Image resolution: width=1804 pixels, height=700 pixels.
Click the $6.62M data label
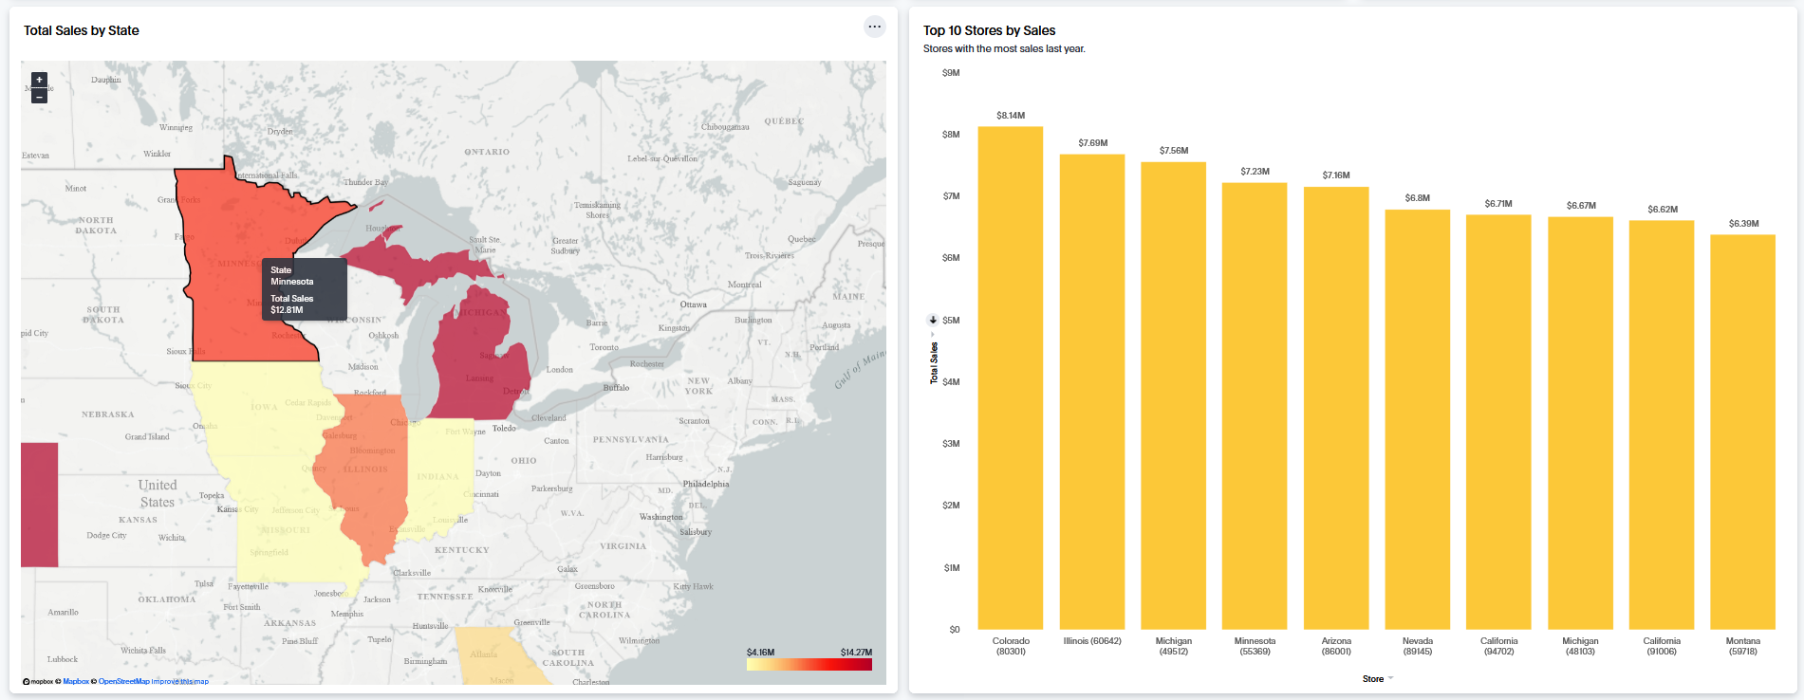tap(1663, 210)
